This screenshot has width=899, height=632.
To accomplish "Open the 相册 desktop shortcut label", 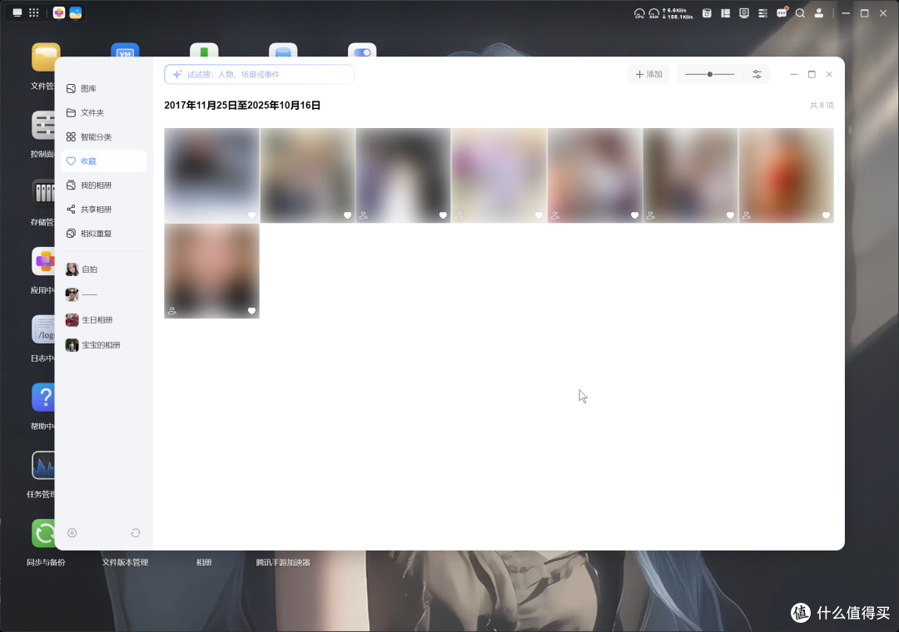I will [x=204, y=562].
